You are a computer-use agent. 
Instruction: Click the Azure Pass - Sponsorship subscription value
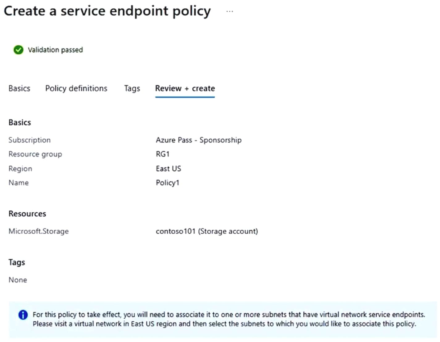[199, 140]
